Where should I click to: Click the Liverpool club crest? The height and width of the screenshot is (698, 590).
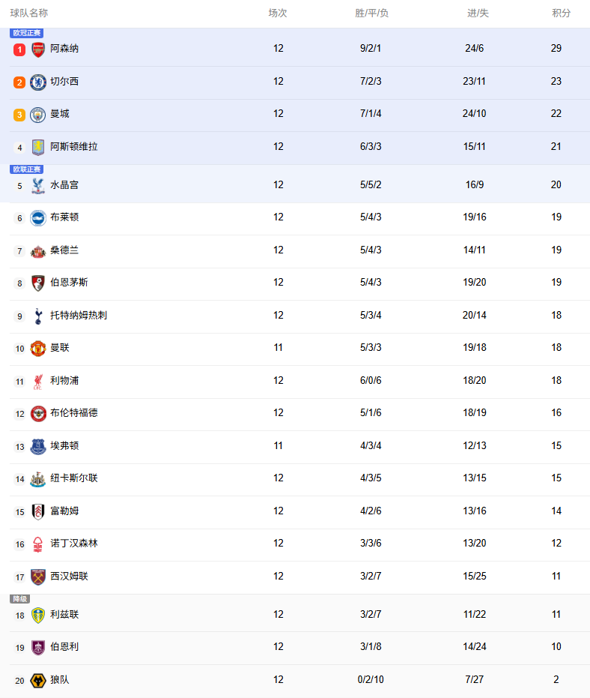pyautogui.click(x=38, y=382)
